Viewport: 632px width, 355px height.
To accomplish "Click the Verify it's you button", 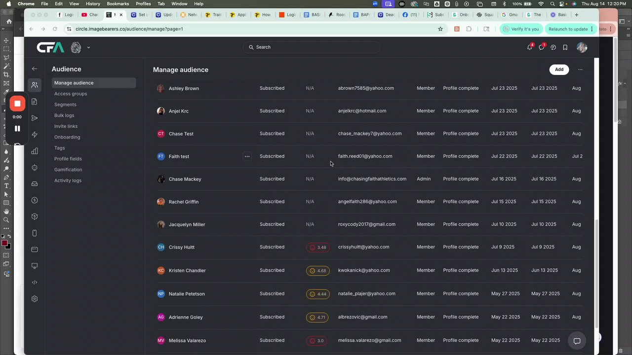I will click(x=521, y=29).
